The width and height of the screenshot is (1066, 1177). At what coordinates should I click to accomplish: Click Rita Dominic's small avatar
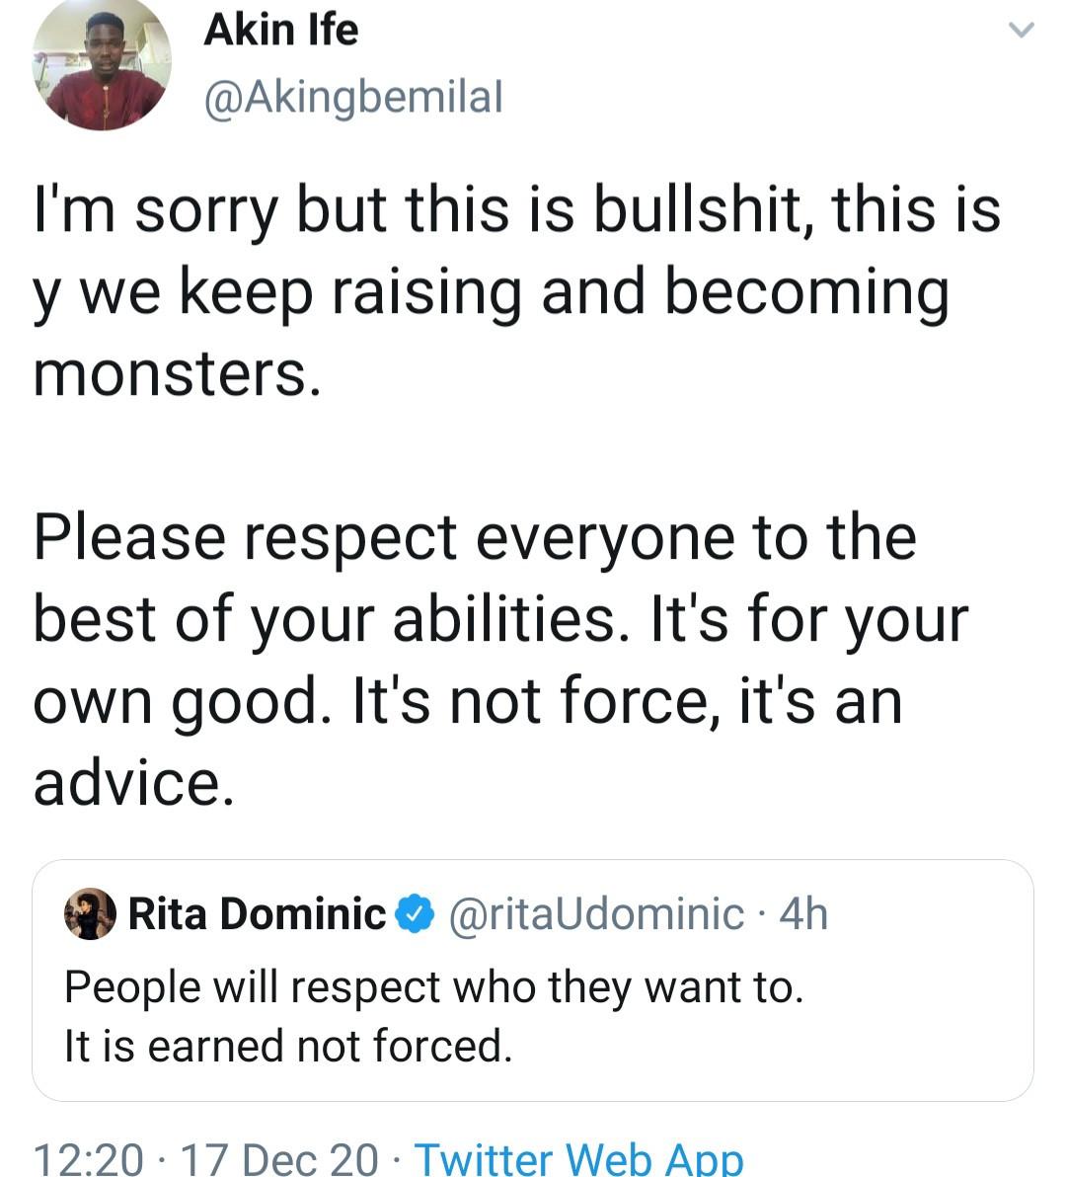click(x=90, y=913)
